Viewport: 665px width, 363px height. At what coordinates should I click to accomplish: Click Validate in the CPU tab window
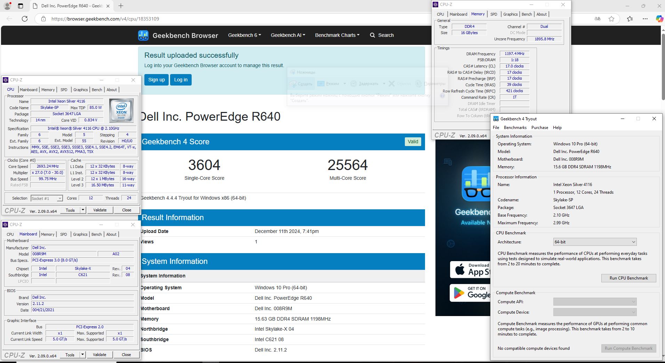point(100,210)
